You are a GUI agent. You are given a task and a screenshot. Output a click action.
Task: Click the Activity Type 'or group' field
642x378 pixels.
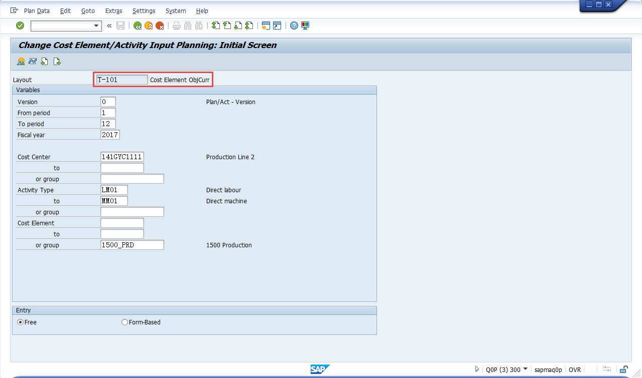[x=132, y=212]
